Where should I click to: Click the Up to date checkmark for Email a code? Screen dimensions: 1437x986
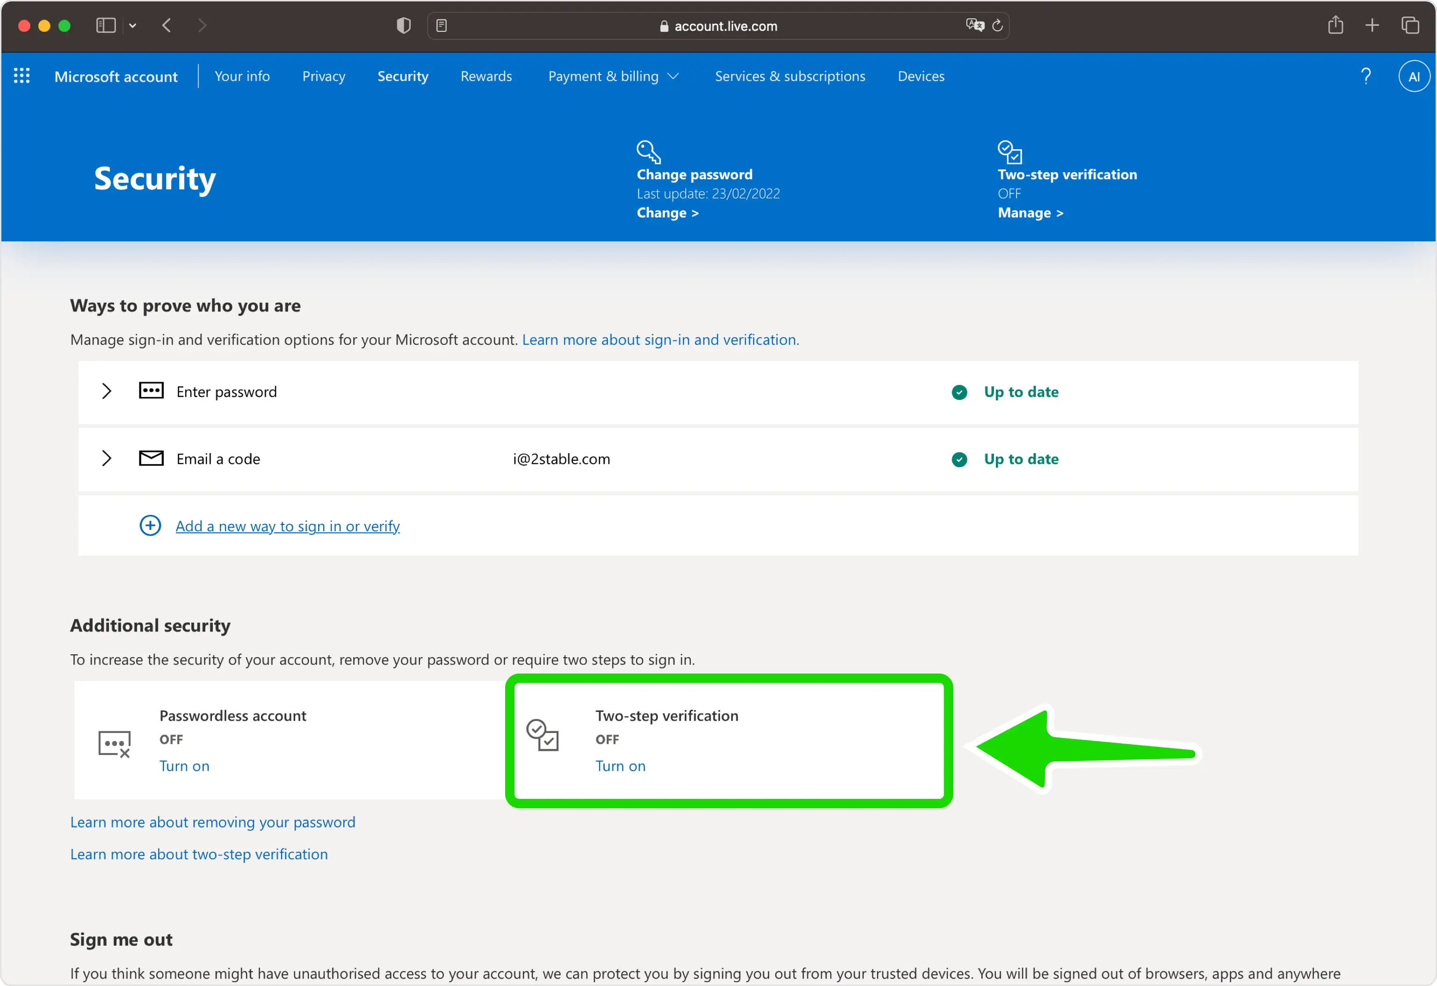coord(960,457)
